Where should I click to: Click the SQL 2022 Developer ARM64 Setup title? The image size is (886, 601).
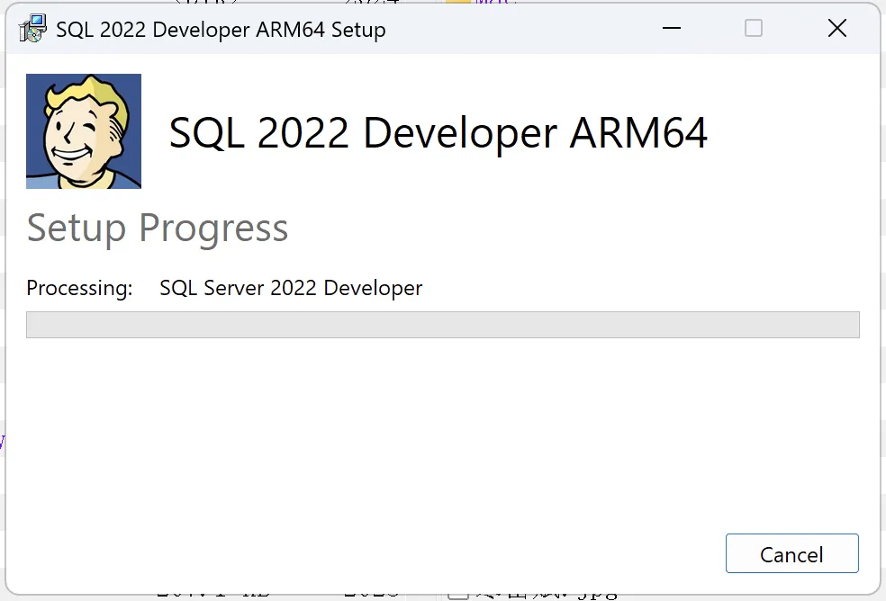(x=219, y=29)
